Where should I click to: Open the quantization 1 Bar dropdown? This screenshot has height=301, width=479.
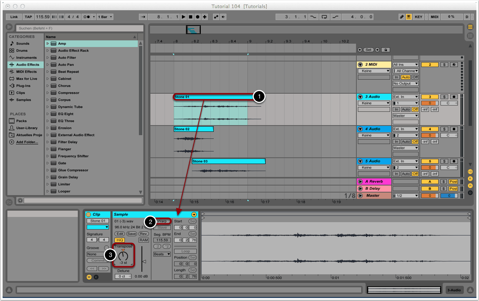106,17
